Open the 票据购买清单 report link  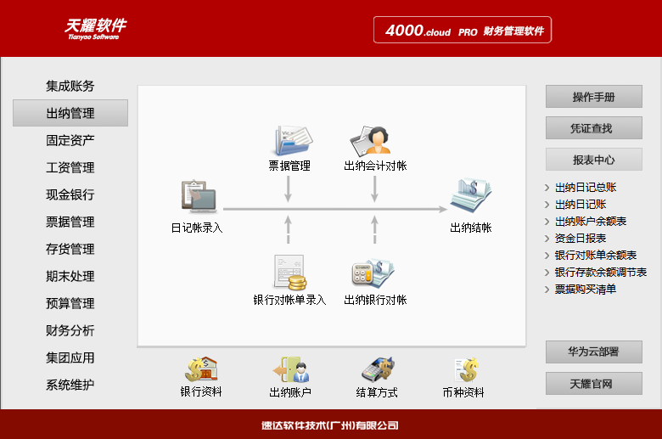pos(586,289)
